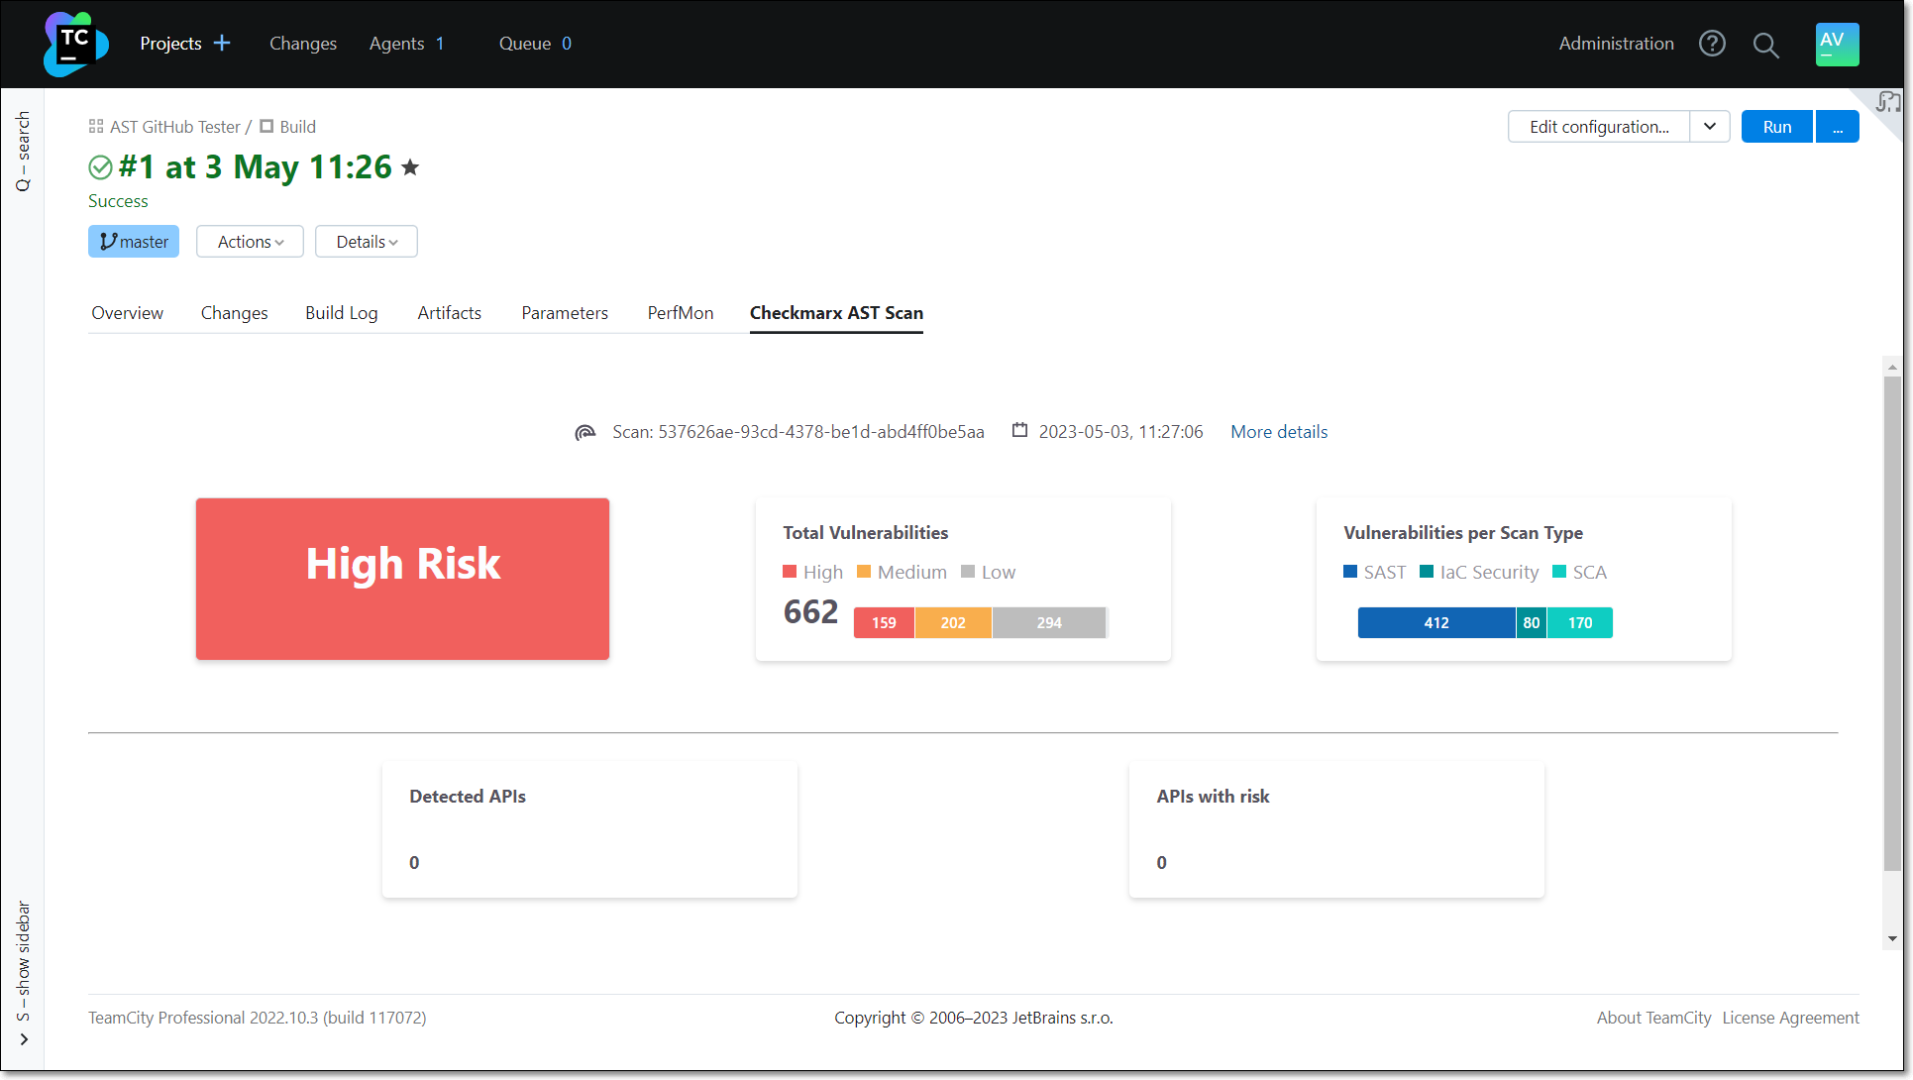Click the IaC Security legend swatch
The image size is (1913, 1080).
click(1427, 572)
